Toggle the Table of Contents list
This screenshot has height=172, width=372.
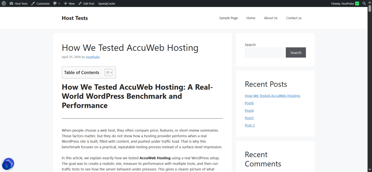pos(108,72)
